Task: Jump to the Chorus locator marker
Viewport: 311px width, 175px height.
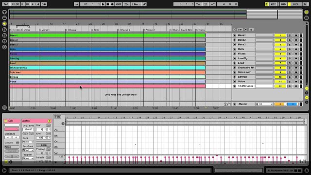Action: tap(70, 30)
